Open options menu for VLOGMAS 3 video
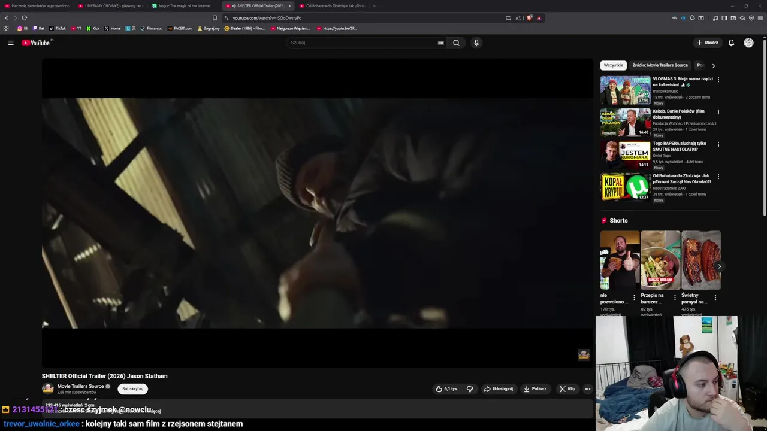 click(718, 79)
